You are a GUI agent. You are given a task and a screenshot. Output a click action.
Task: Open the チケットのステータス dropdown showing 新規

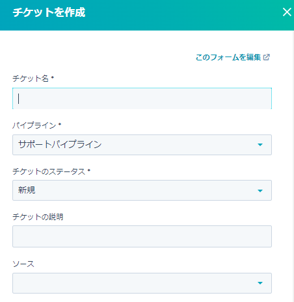click(142, 190)
